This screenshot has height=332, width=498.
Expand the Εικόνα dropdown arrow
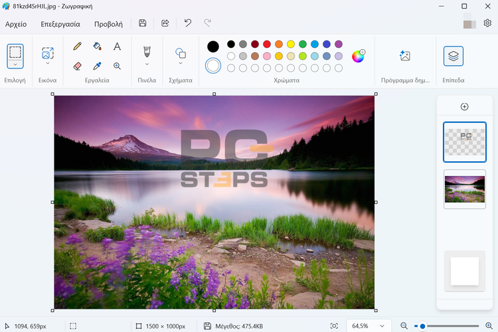pyautogui.click(x=48, y=64)
